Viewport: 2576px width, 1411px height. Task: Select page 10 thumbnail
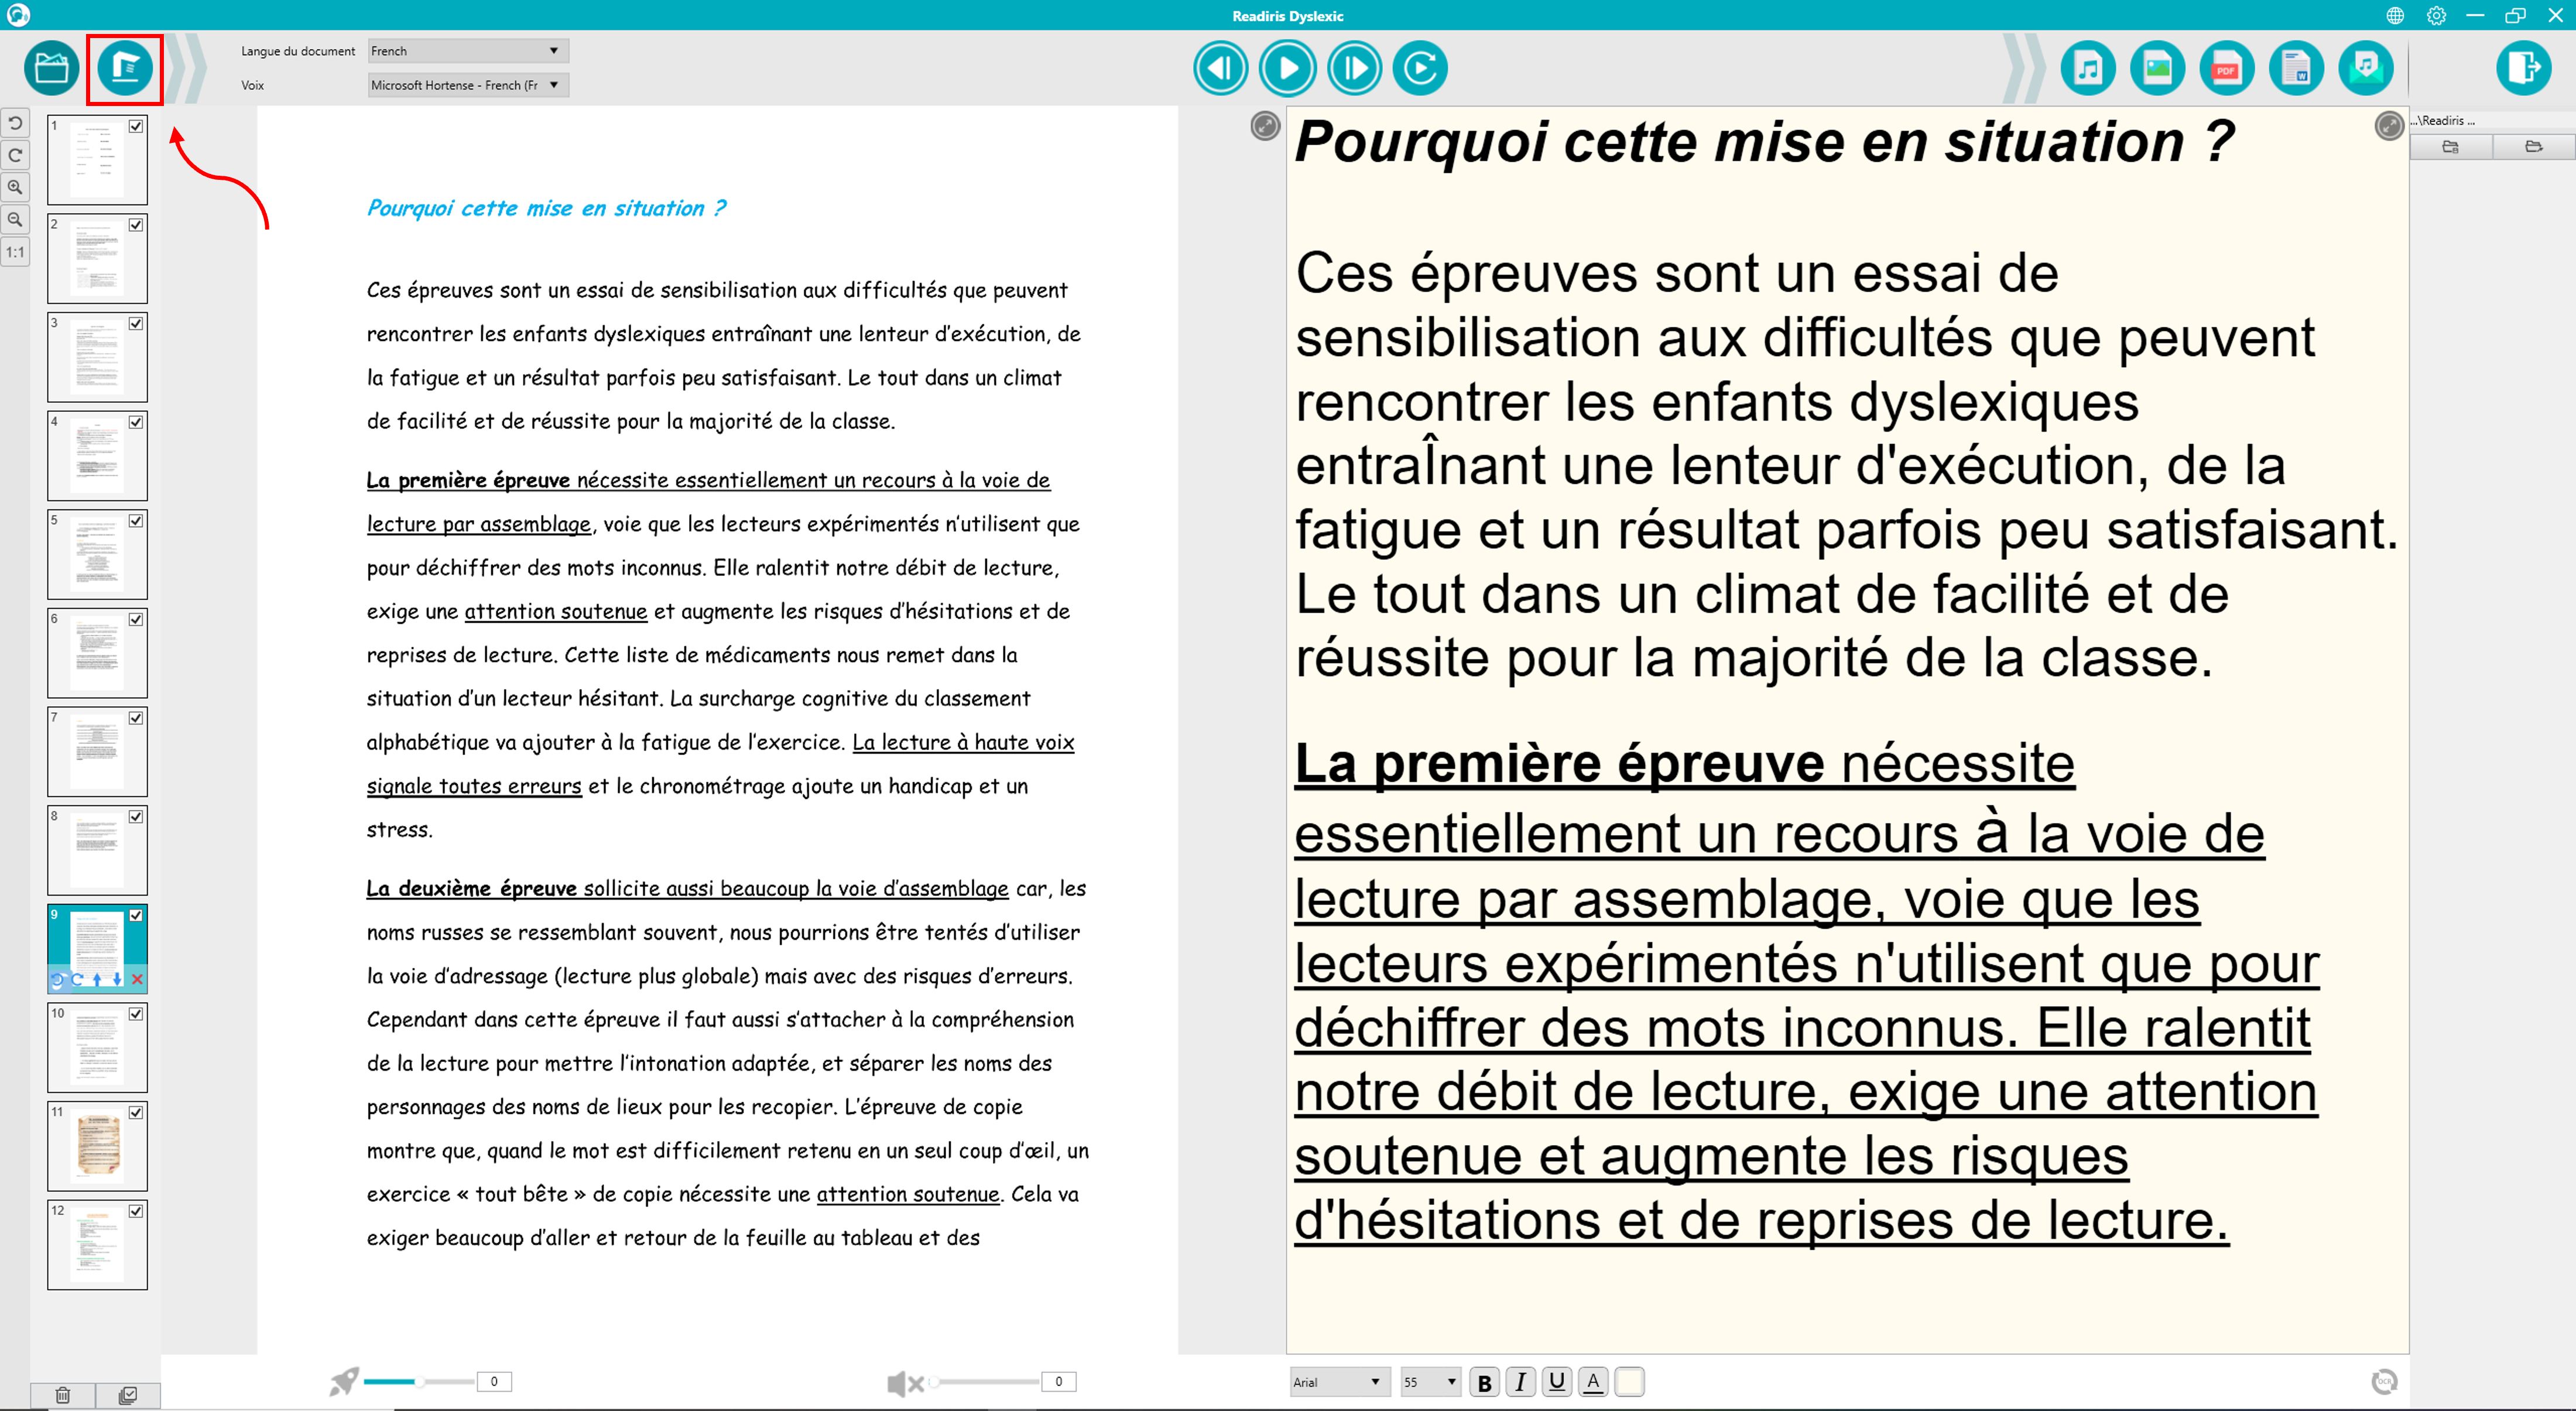point(97,1048)
